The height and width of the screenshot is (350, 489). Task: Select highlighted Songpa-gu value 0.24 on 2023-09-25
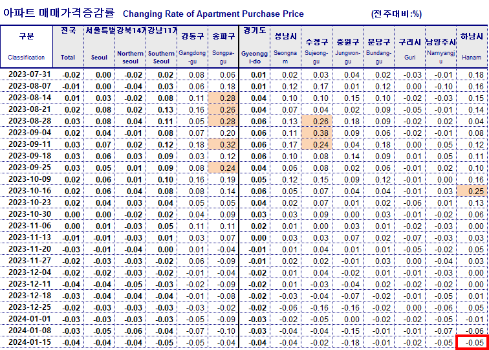pyautogui.click(x=223, y=168)
